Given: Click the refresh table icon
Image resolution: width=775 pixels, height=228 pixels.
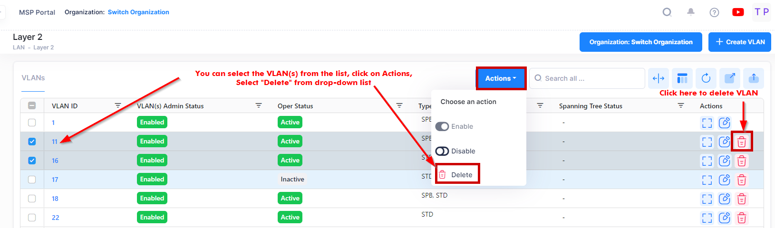Looking at the screenshot, I should click(706, 78).
